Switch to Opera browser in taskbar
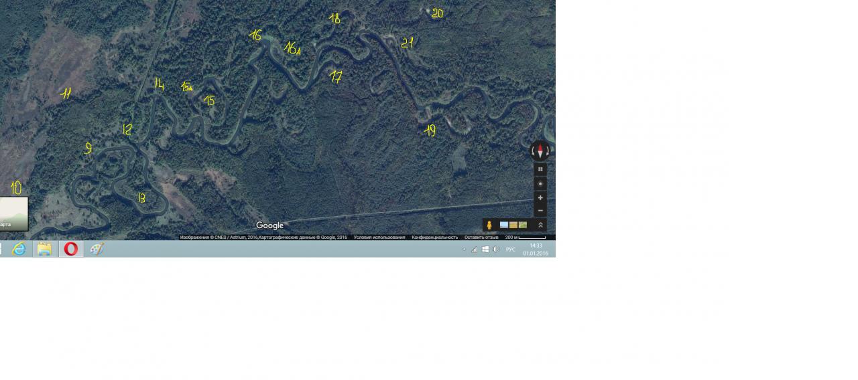 click(70, 249)
